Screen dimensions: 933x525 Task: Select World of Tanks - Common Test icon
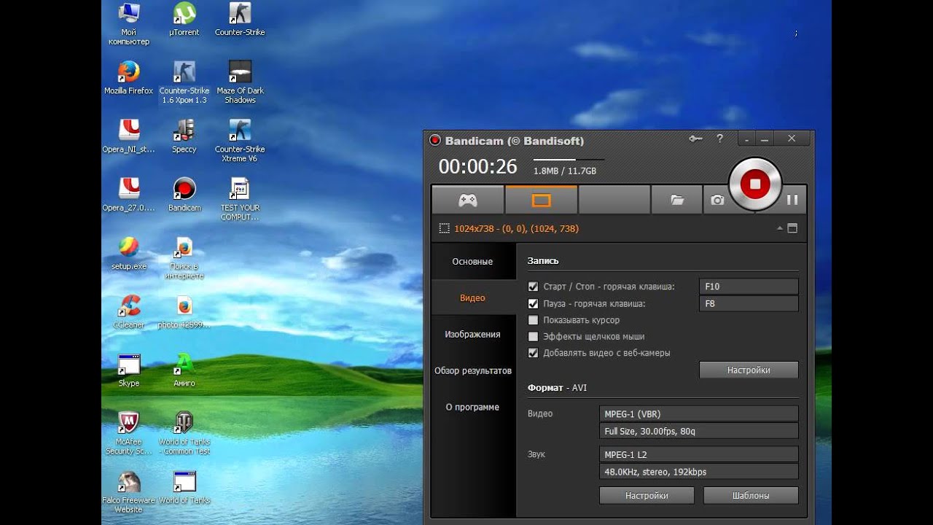point(184,432)
